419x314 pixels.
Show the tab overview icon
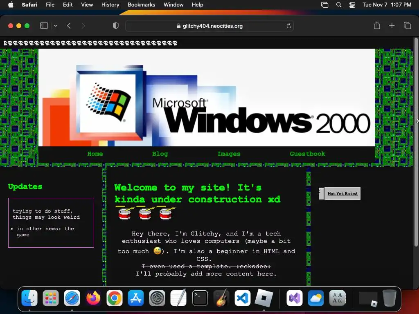coord(407,25)
